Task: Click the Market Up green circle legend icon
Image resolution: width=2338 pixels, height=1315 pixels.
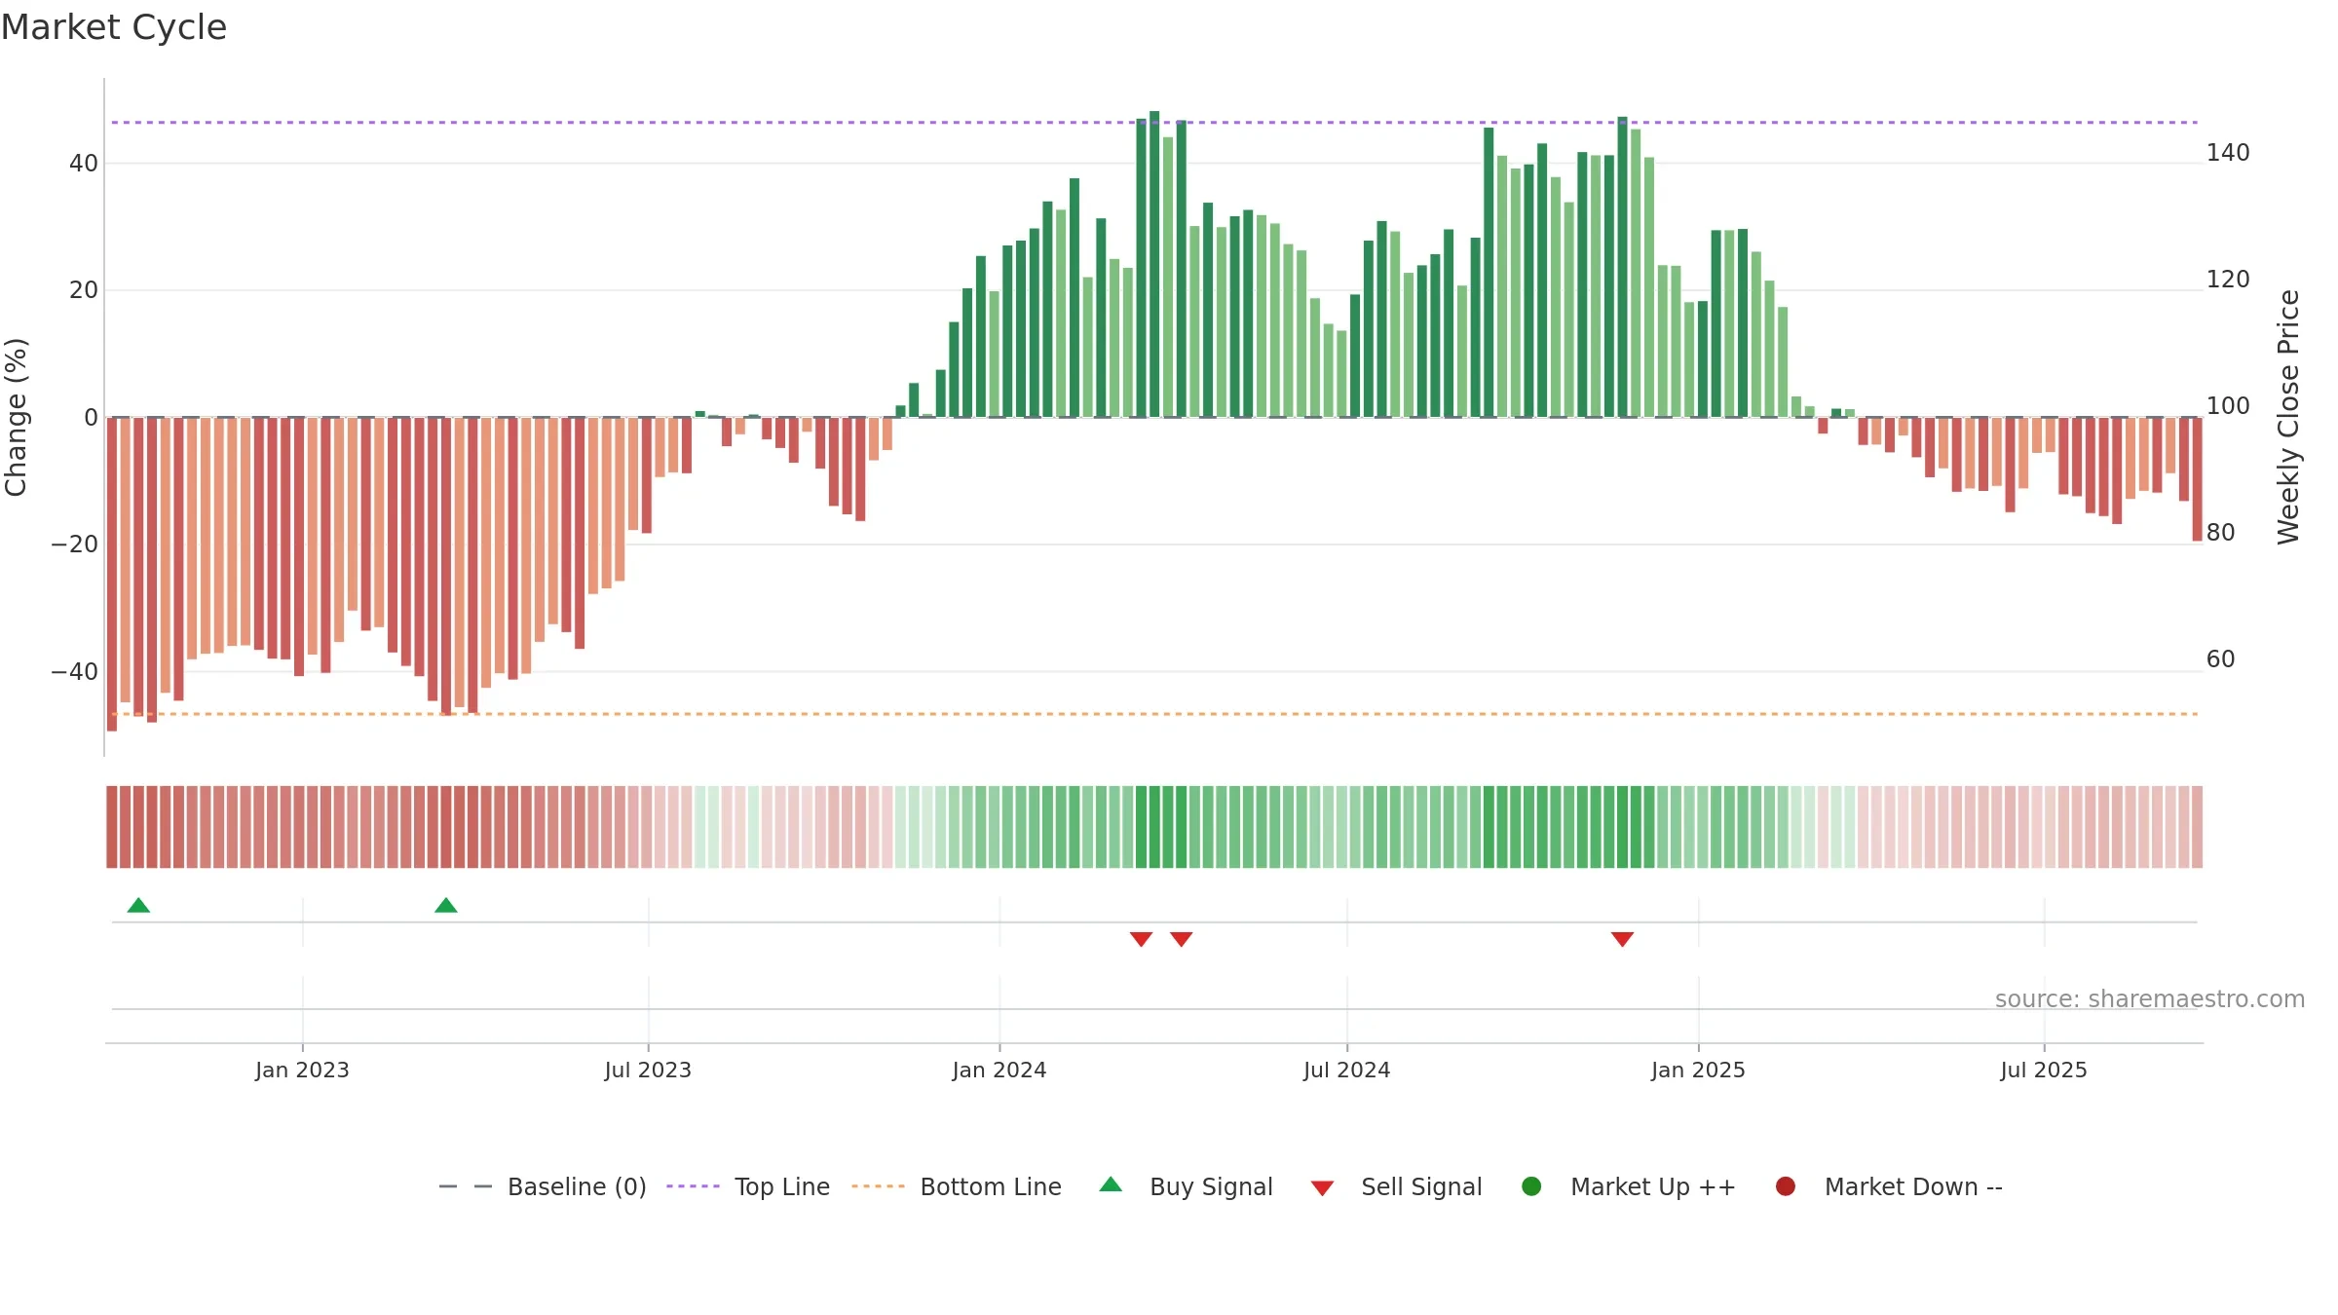Action: pyautogui.click(x=1531, y=1186)
